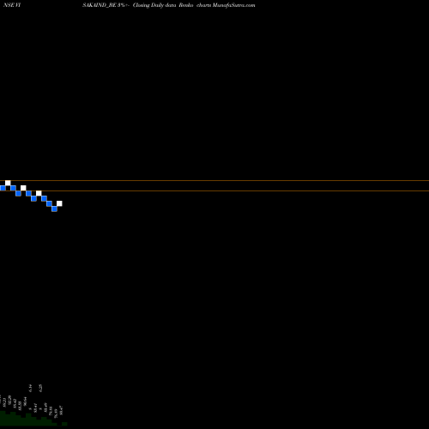The width and height of the screenshot is (429, 429).
Task: Select the topmost white Renko brick
Action: tap(8, 183)
